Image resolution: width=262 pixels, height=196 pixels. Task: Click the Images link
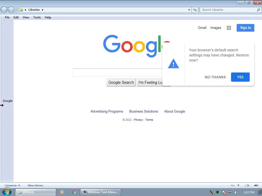tap(215, 28)
